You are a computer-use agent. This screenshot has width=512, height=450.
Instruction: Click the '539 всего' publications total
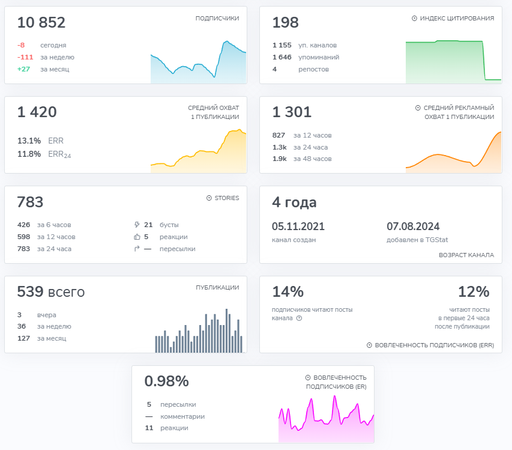click(51, 293)
